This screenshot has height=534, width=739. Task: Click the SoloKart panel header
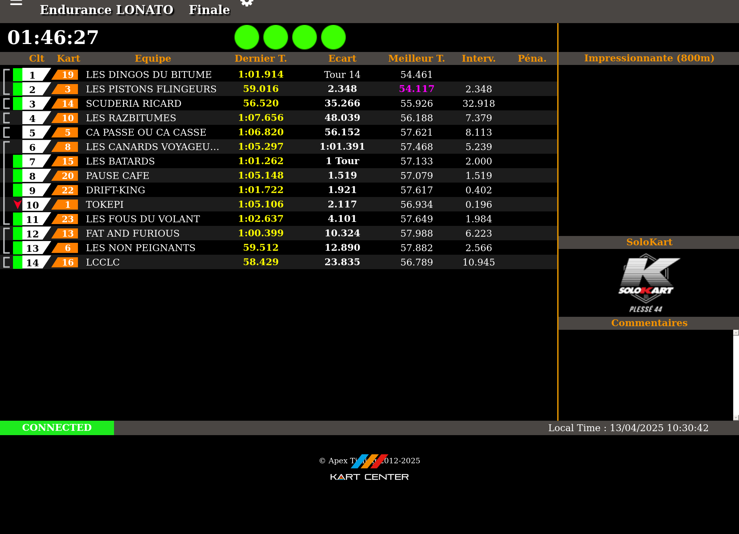(649, 242)
